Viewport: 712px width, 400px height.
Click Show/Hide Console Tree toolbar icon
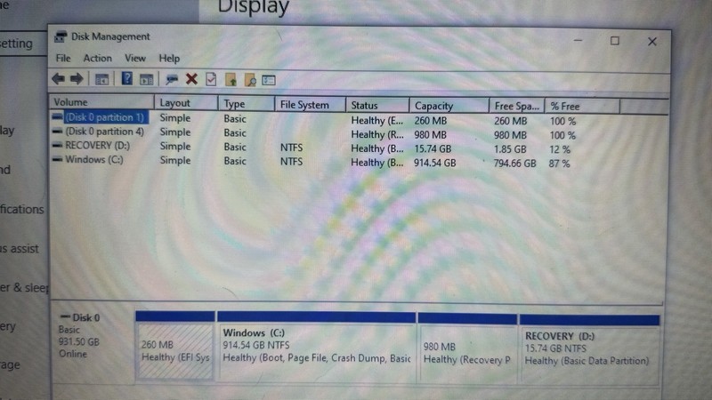coord(101,79)
